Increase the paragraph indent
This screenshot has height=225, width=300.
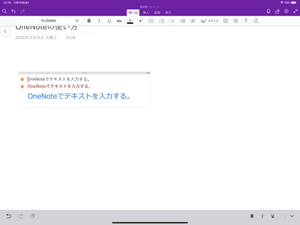[x=182, y=21]
